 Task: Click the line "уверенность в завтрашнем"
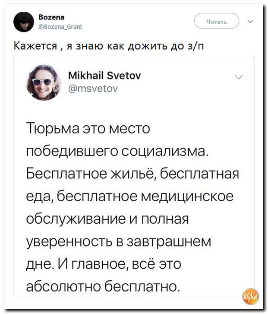[119, 242]
